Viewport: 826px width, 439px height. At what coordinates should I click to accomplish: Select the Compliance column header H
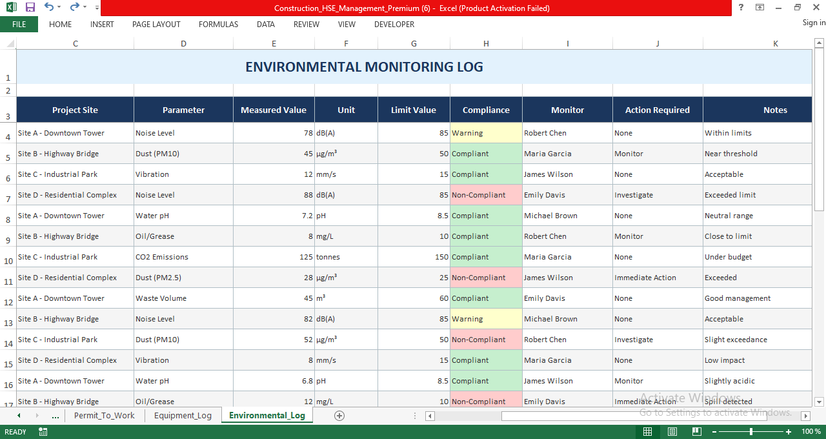point(486,43)
